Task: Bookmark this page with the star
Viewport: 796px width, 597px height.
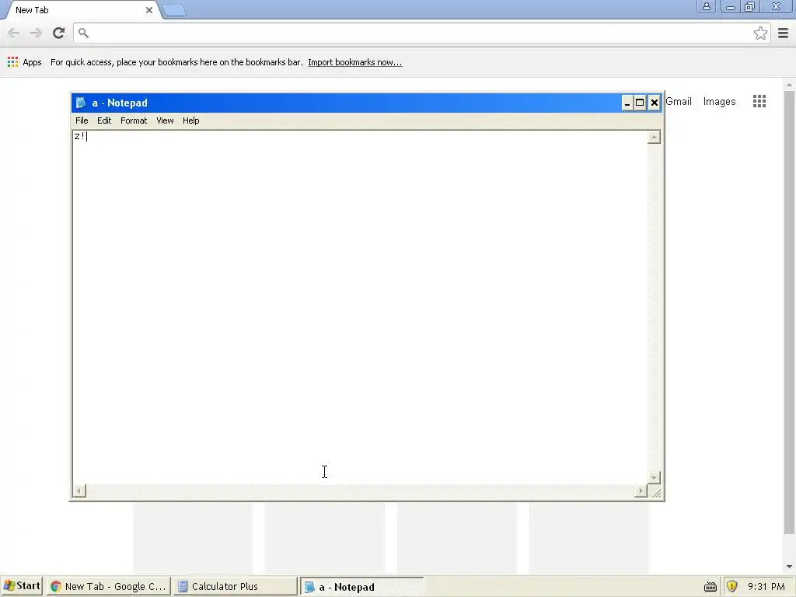Action: pyautogui.click(x=760, y=33)
